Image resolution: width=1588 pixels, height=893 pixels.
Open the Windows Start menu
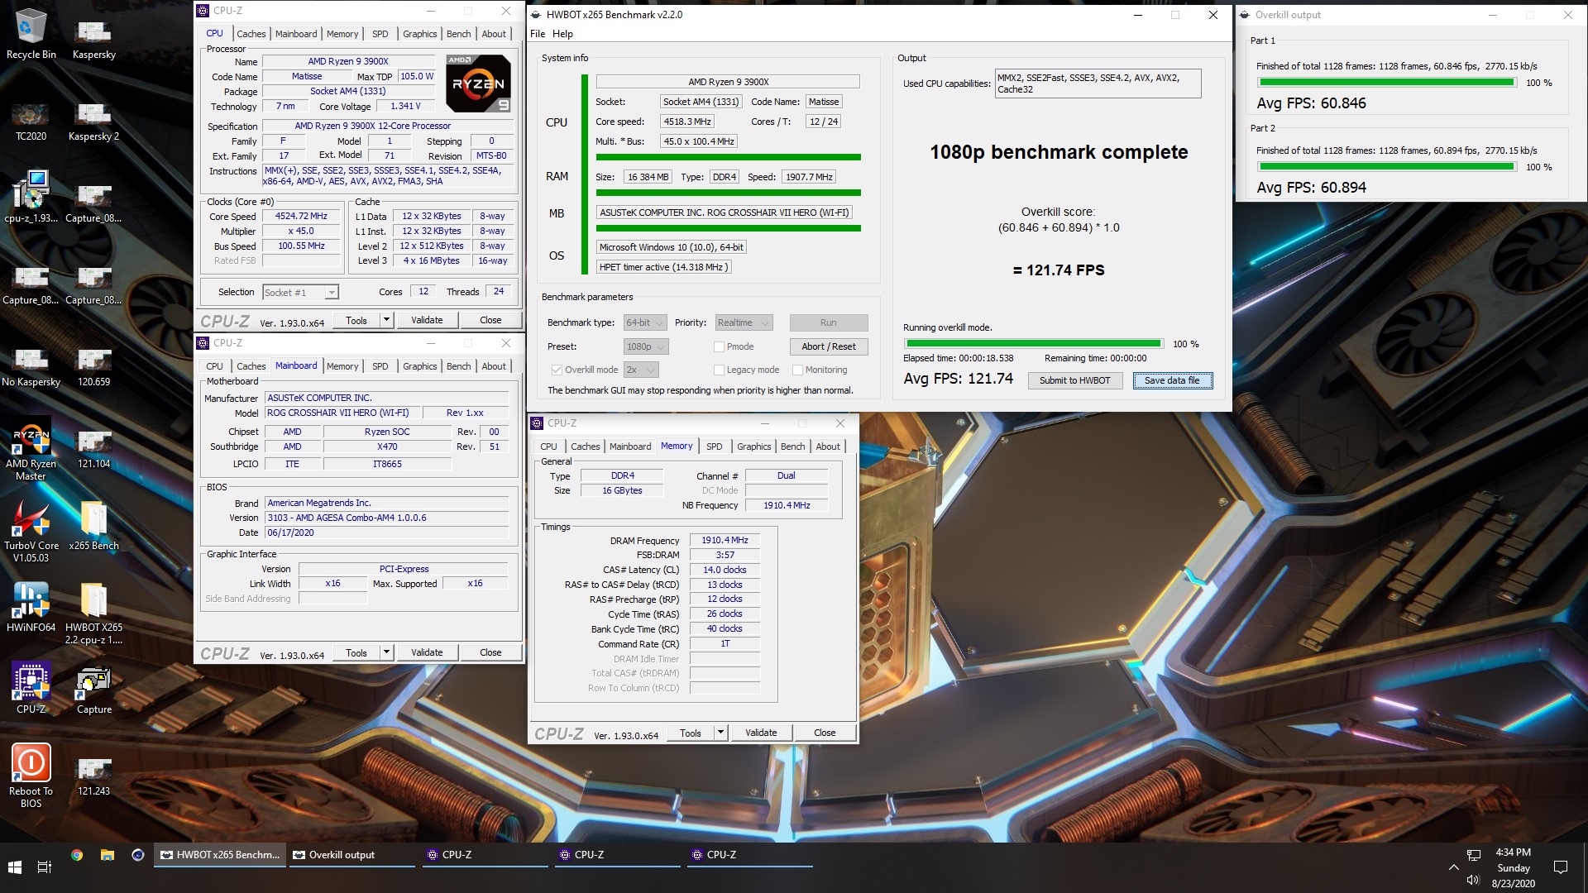[x=15, y=867]
